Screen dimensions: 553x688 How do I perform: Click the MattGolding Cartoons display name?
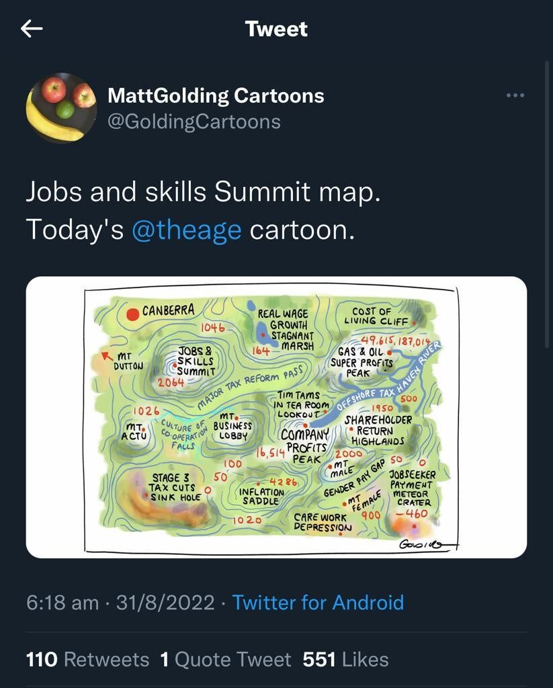(x=216, y=95)
